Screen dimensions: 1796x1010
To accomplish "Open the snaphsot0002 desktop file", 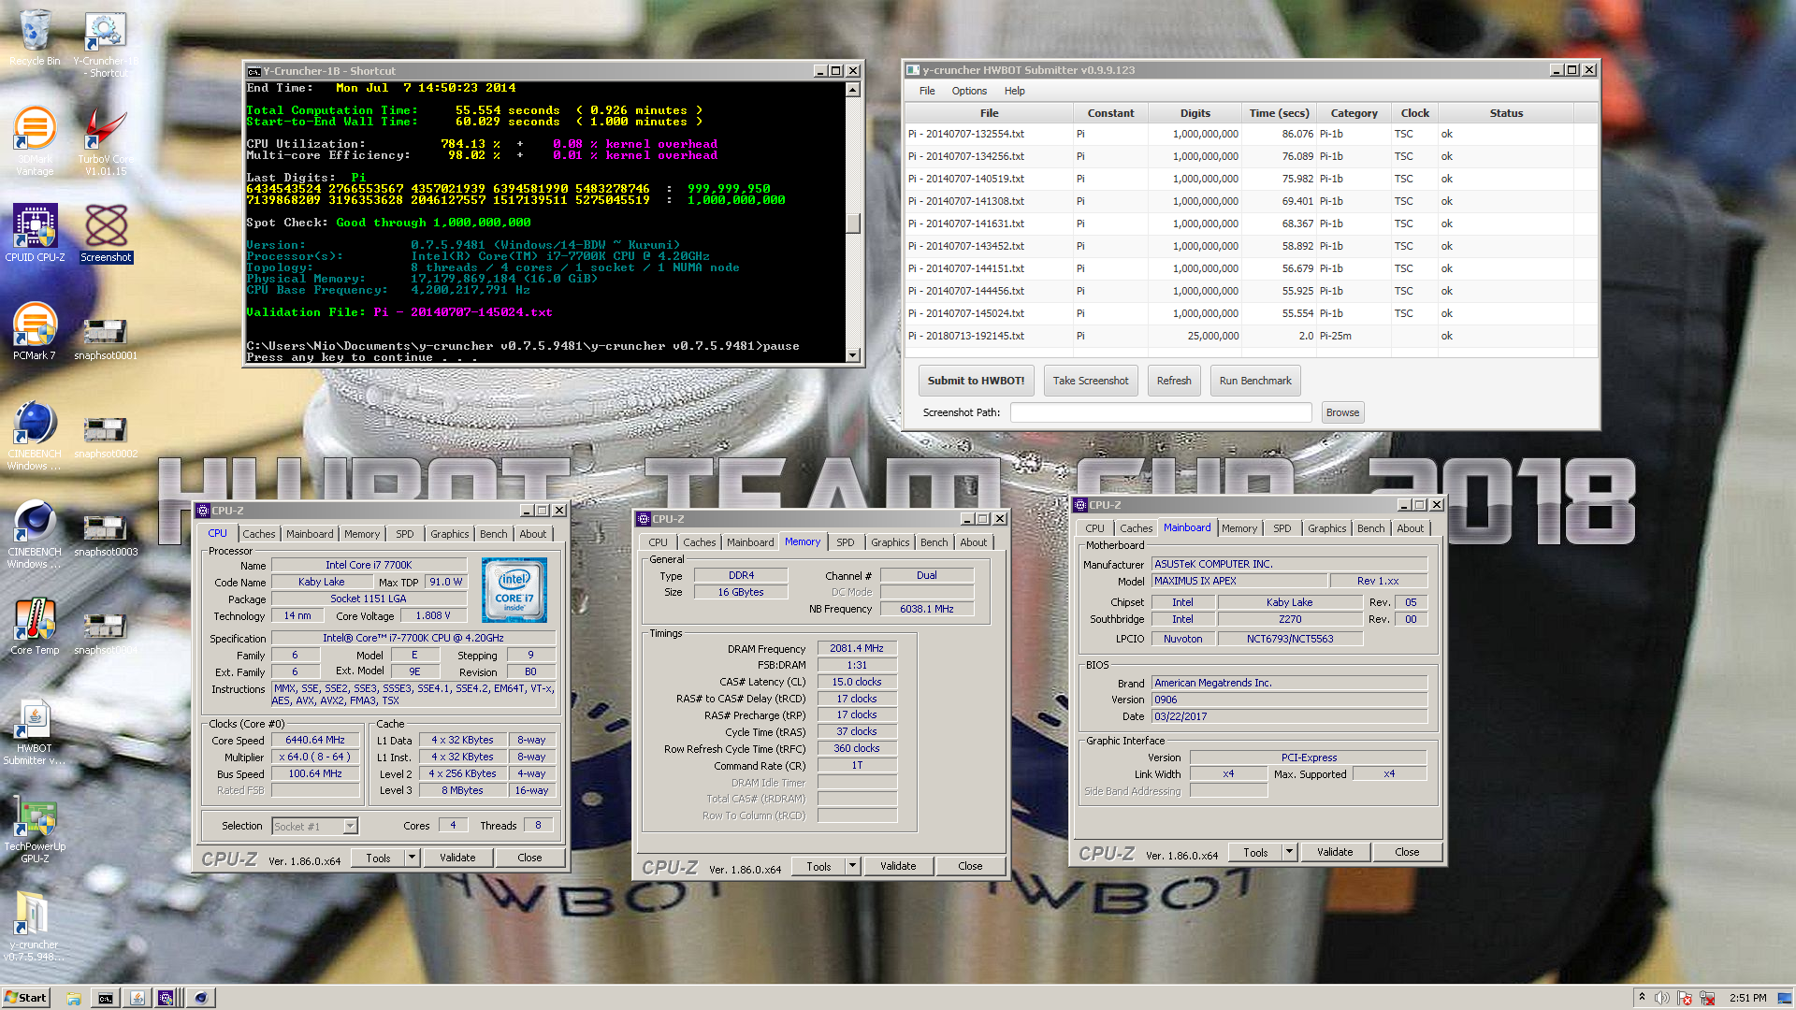I will click(106, 435).
